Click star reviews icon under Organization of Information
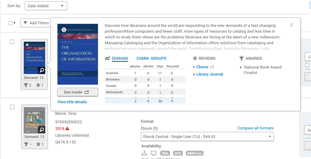Viewport: 311px width, 159px height. [x=38, y=85]
